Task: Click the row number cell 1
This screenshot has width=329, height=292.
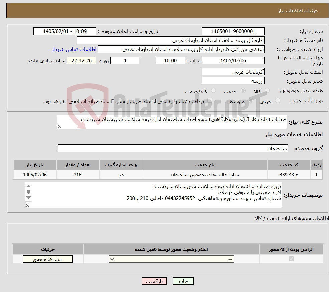Action: pyautogui.click(x=316, y=175)
